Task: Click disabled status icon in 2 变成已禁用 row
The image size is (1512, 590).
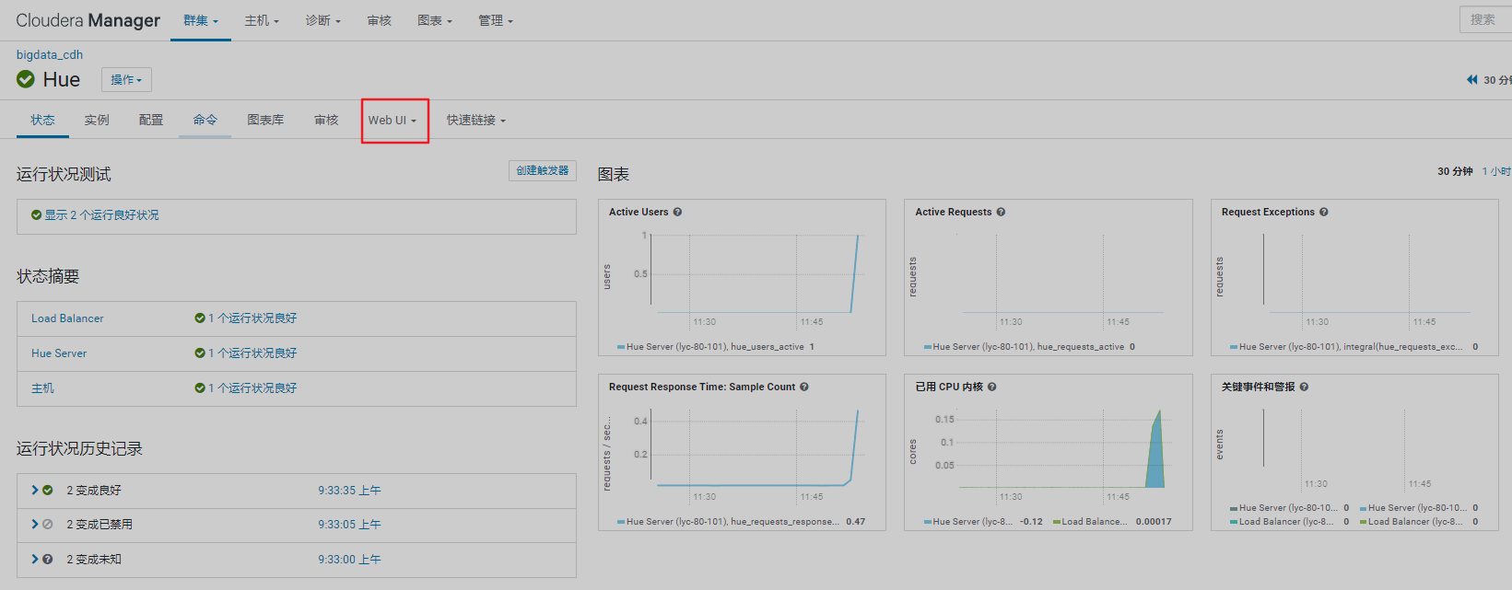Action: 48,525
